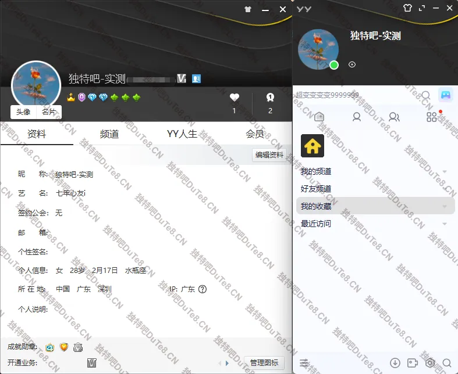The height and width of the screenshot is (374, 458).
Task: Click the first green leaf level badge
Action: 115,98
